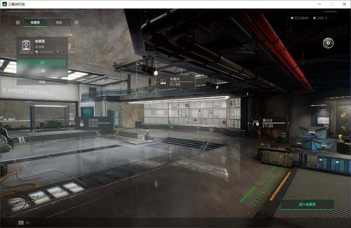351x228 pixels.
Task: Click the E next-tab key icon
Action: [76, 22]
